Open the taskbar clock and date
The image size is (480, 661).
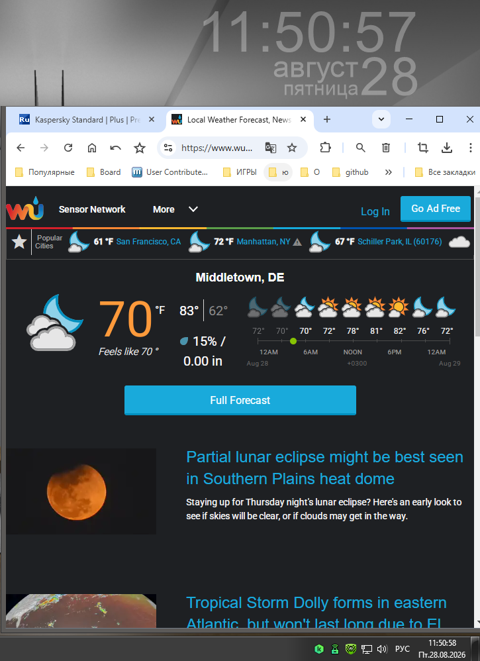(442, 649)
